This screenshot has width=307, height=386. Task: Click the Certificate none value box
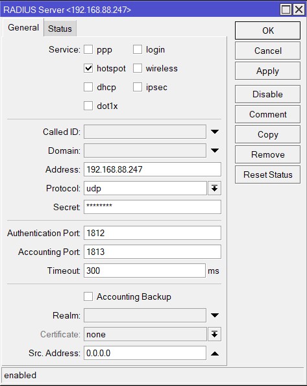pyautogui.click(x=145, y=334)
